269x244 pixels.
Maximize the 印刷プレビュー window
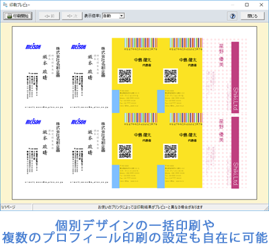[x=247, y=5]
